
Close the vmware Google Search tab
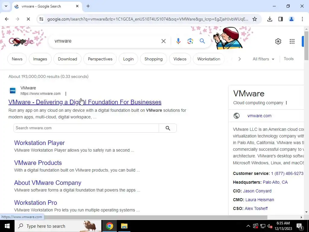77,6
